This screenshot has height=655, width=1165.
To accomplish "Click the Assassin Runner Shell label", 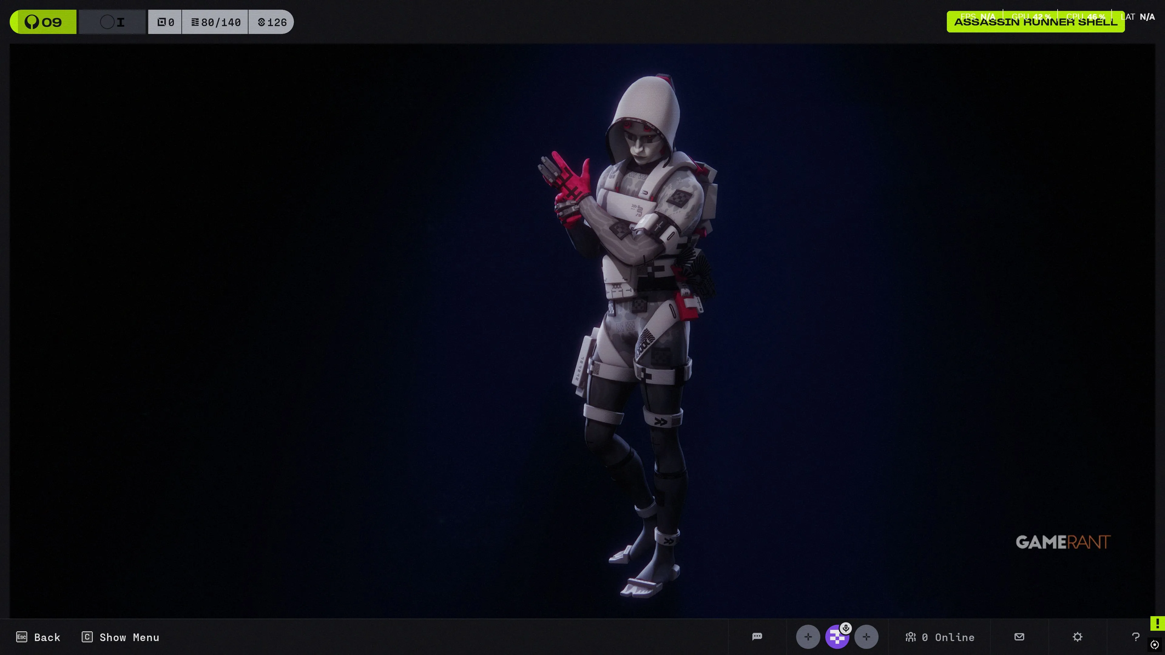I will coord(1035,22).
